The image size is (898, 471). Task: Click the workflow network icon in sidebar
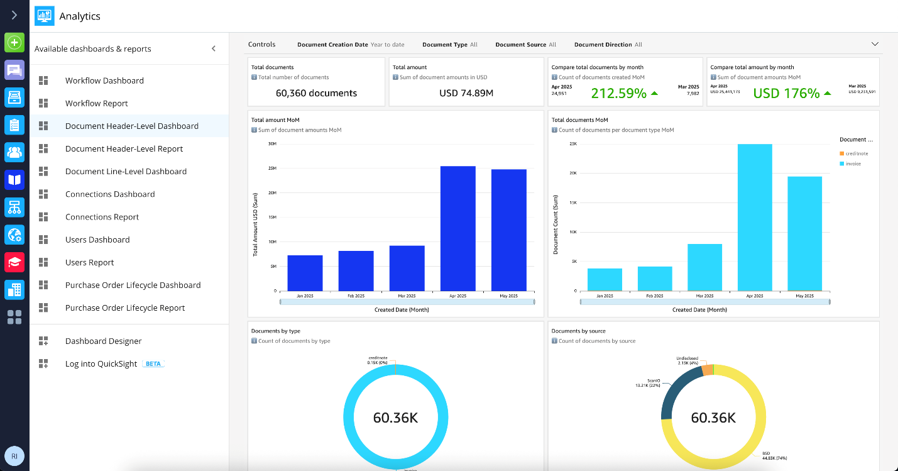pos(14,208)
